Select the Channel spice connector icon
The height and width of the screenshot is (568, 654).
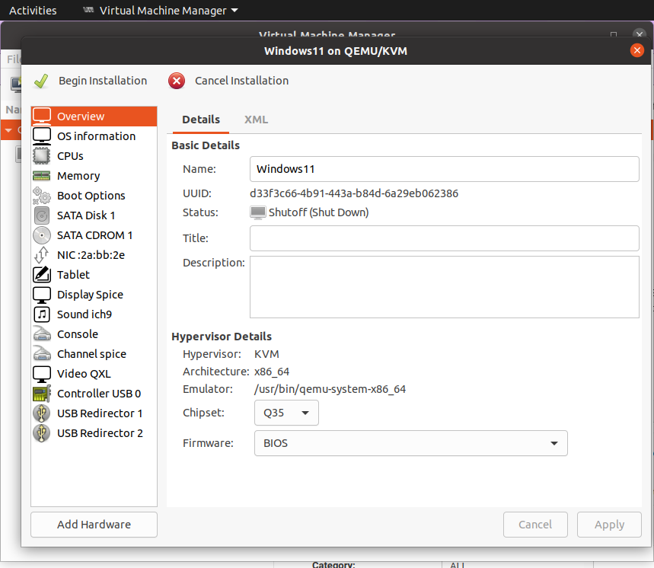(42, 353)
